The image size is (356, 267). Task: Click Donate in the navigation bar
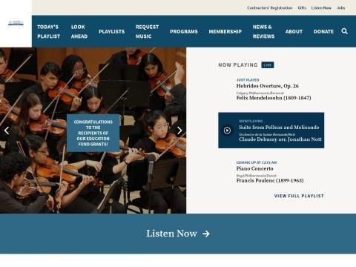pos(323,32)
